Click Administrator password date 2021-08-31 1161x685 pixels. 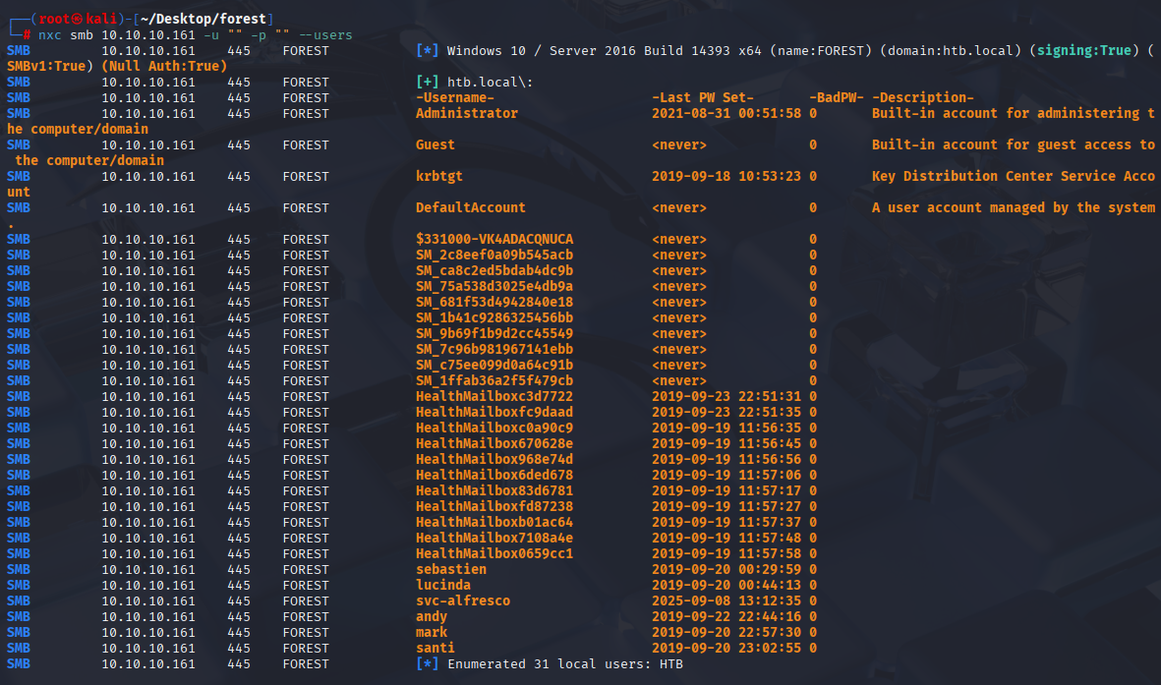click(x=691, y=113)
